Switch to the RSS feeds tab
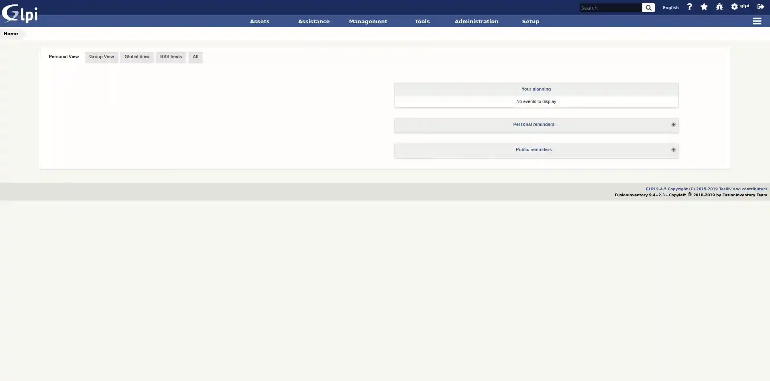Viewport: 770px width, 381px height. click(171, 56)
